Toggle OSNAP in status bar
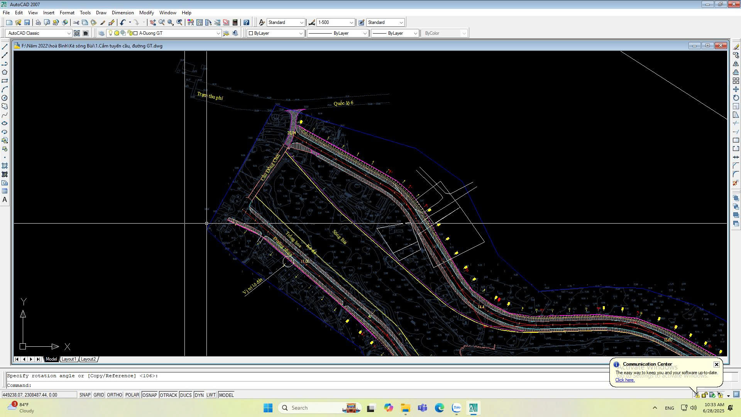Viewport: 741px width, 417px height. (x=149, y=395)
